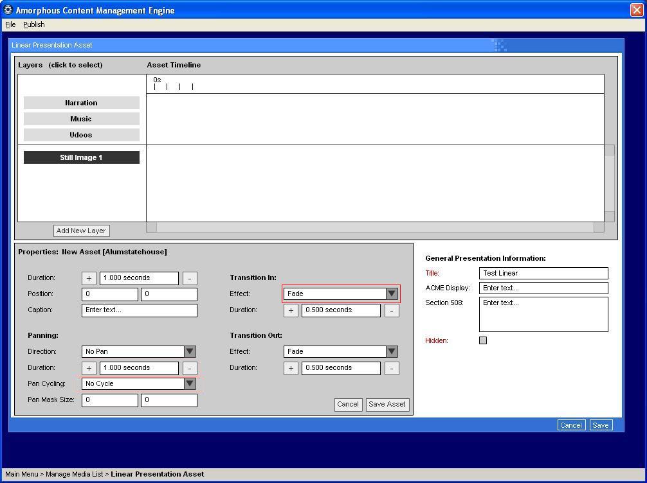
Task: Decrease asset Duration with the minus button
Action: click(x=190, y=278)
